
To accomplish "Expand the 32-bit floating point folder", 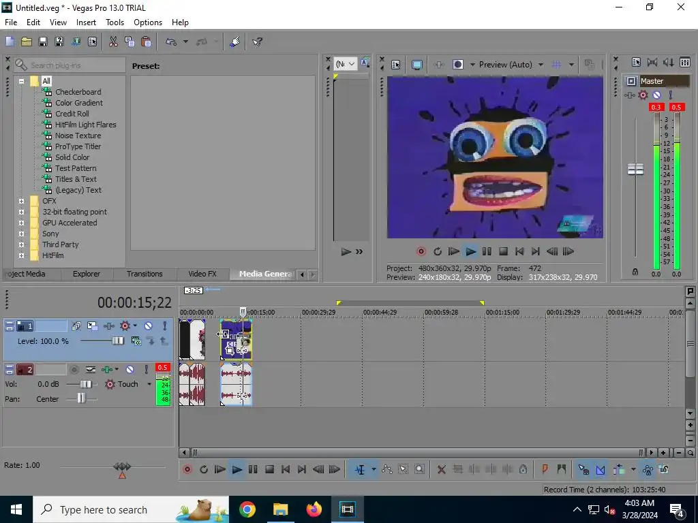I will coord(21,212).
